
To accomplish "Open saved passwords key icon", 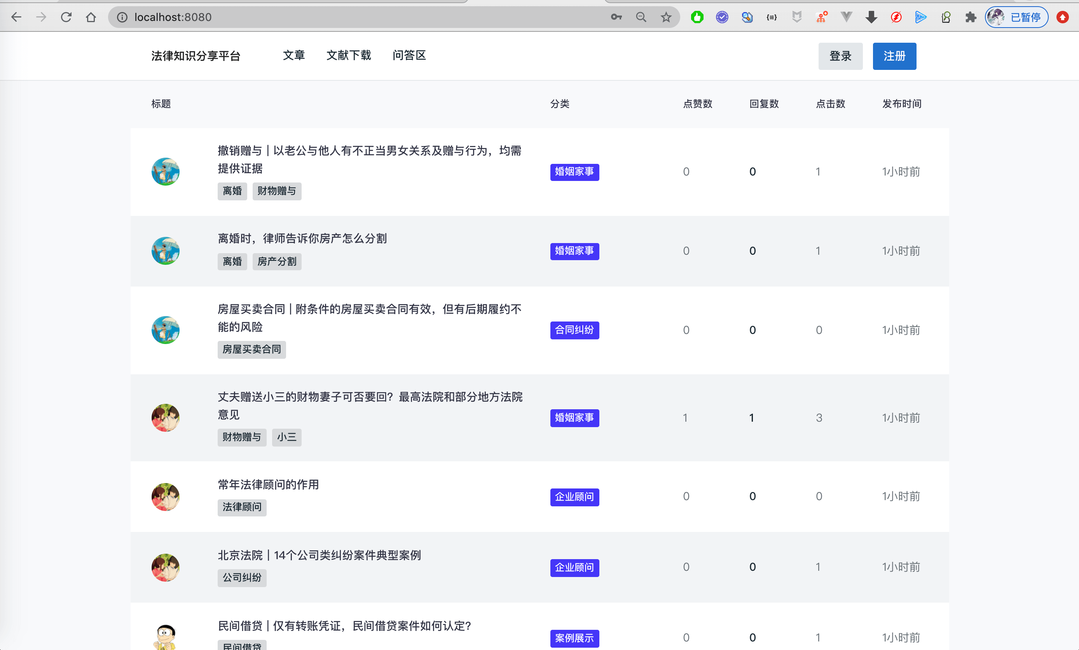I will click(x=616, y=17).
